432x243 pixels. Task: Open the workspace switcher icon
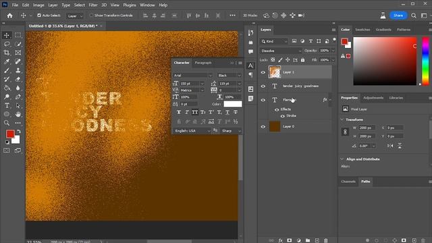(424, 16)
